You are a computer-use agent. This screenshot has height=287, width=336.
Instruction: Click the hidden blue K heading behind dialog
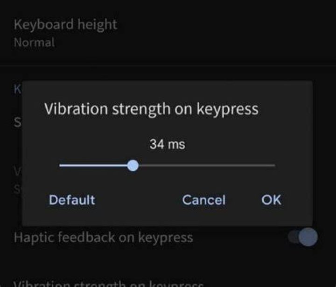[17, 90]
